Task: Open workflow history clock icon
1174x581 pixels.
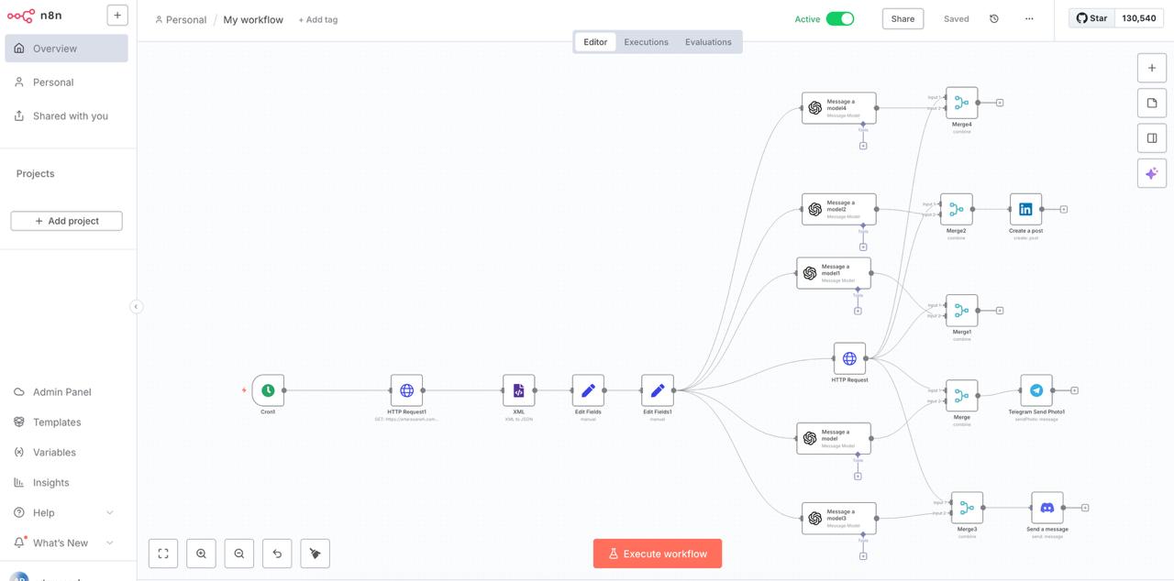Action: coord(993,19)
